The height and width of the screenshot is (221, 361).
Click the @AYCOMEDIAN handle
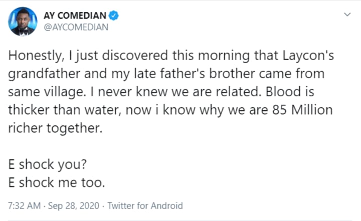tap(74, 28)
